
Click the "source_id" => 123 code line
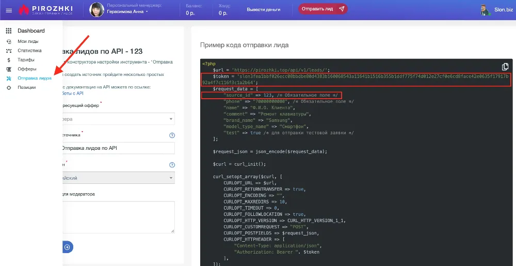(280, 96)
